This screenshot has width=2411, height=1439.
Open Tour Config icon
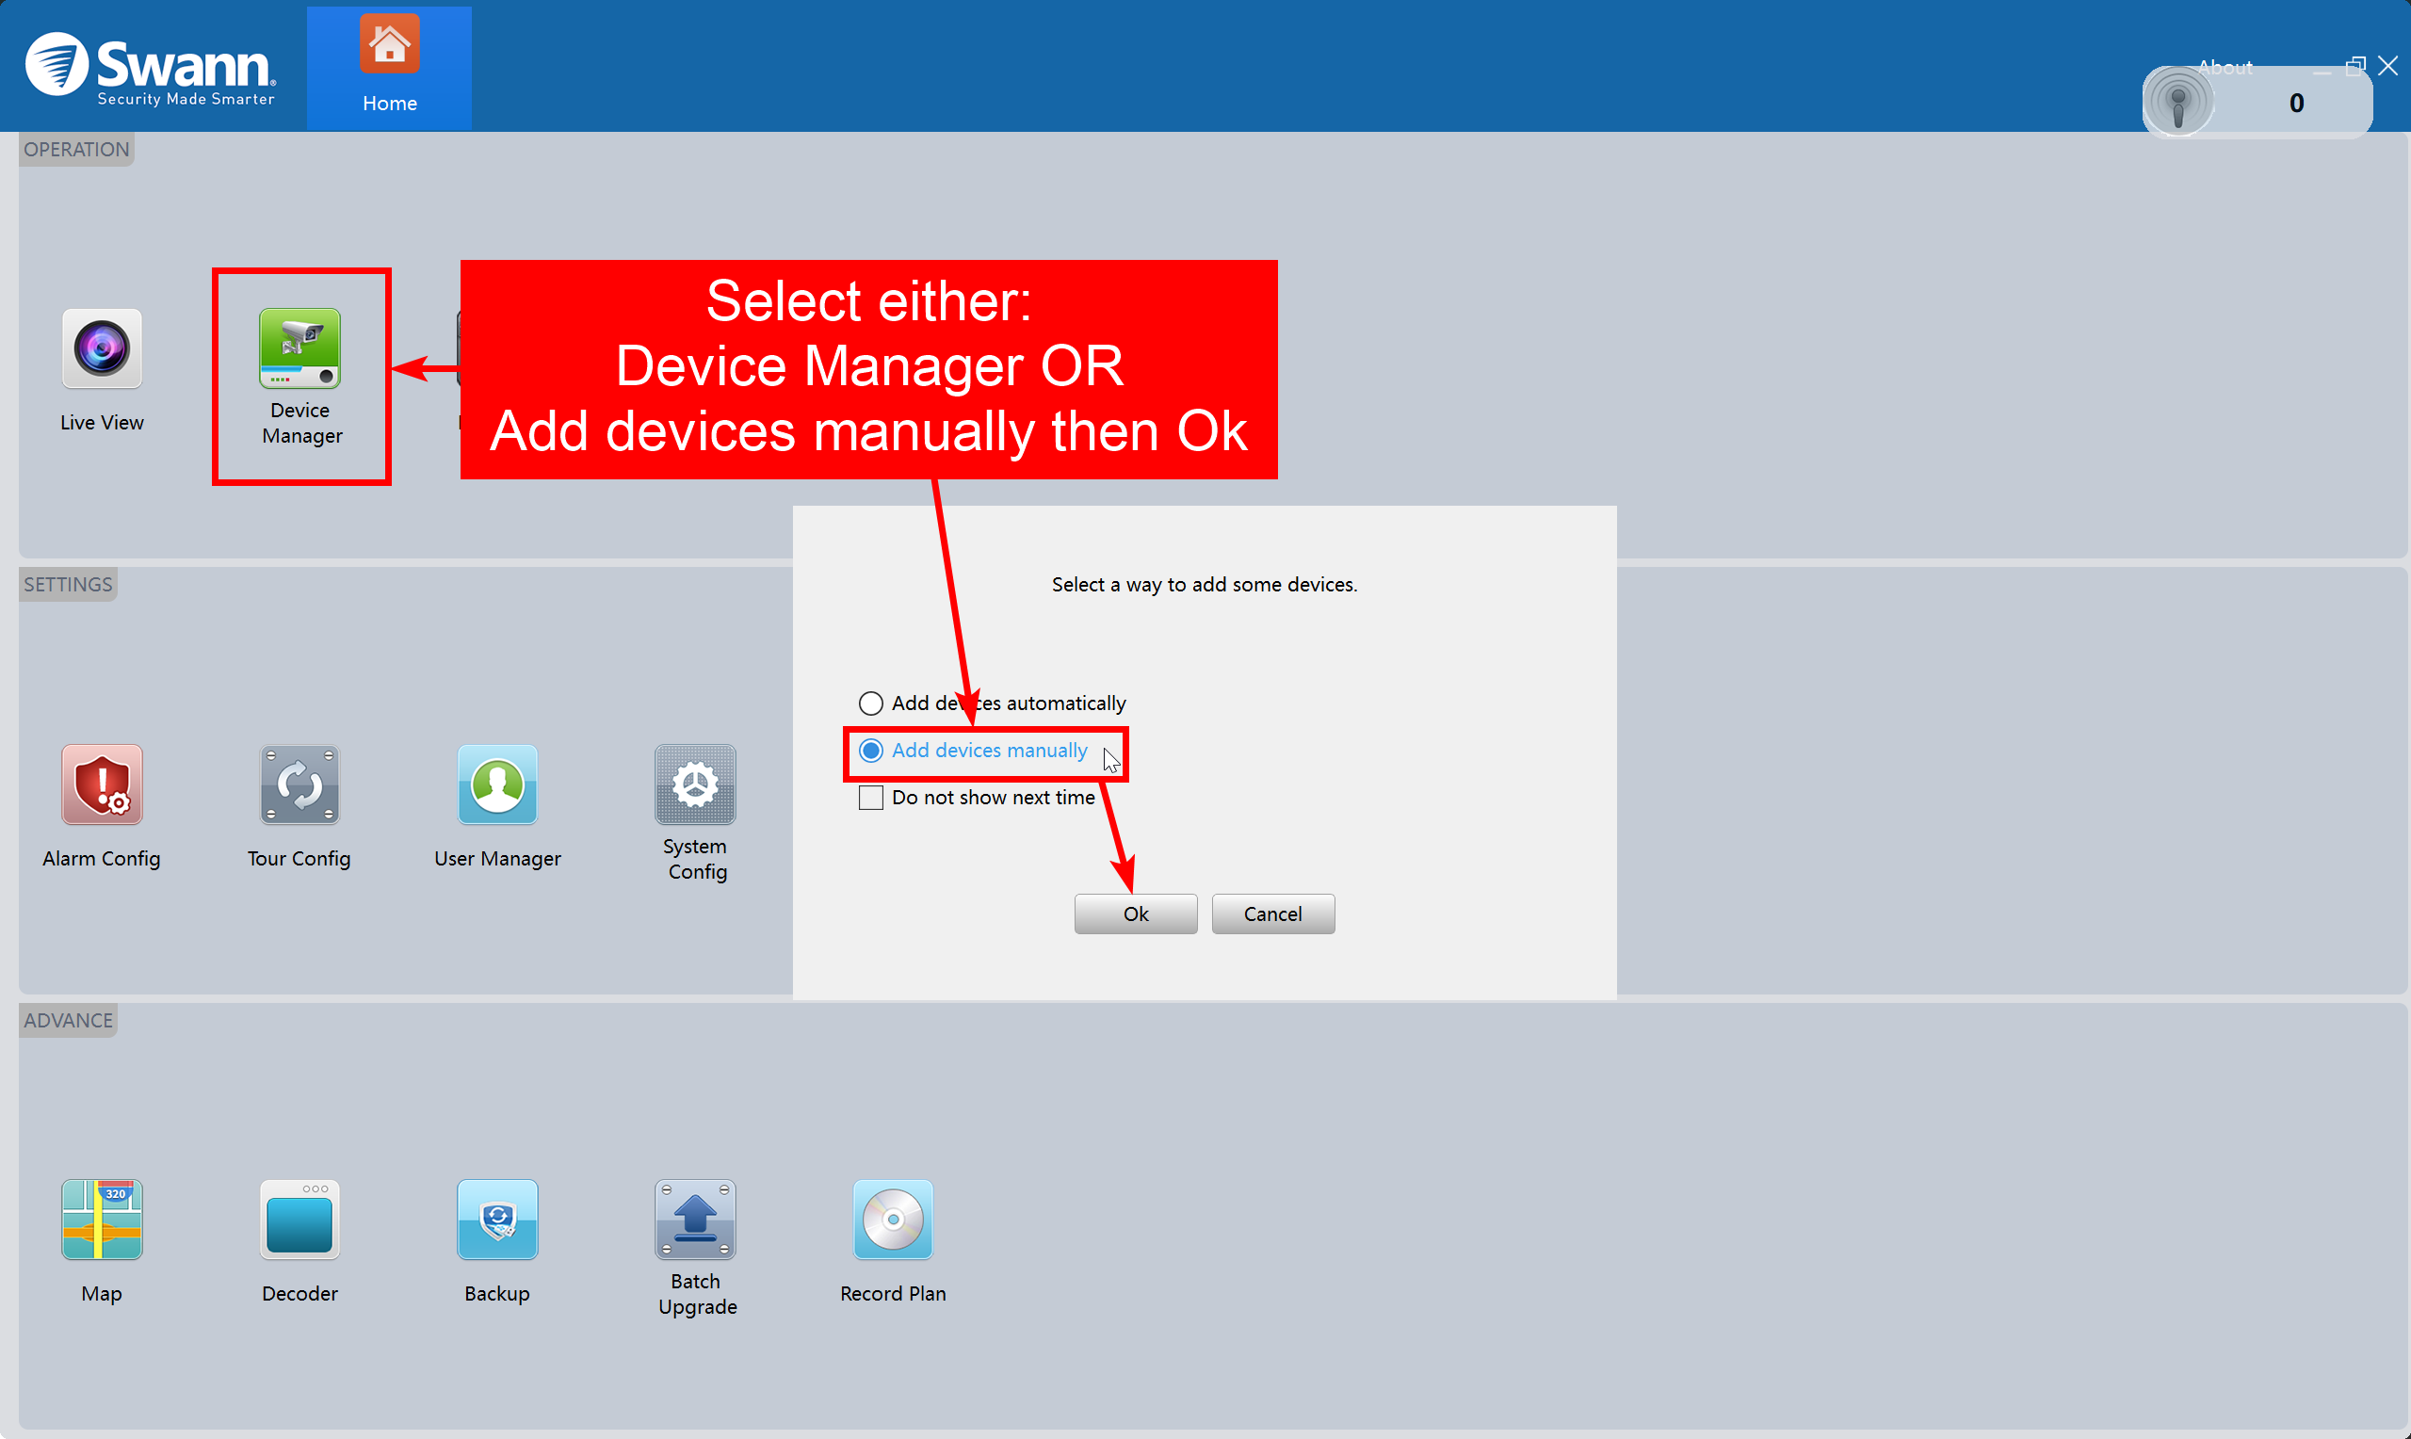[x=299, y=784]
